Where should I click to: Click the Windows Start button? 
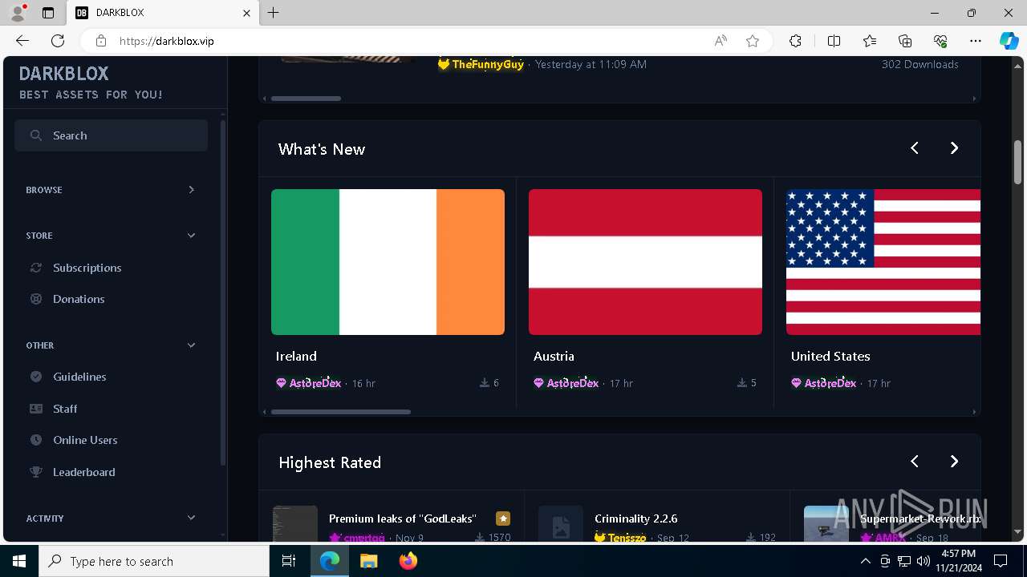coord(19,561)
